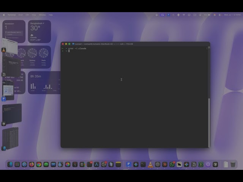Open the Control Center icon in menu bar
Viewport: 243px width, 182px height.
[x=220, y=15]
